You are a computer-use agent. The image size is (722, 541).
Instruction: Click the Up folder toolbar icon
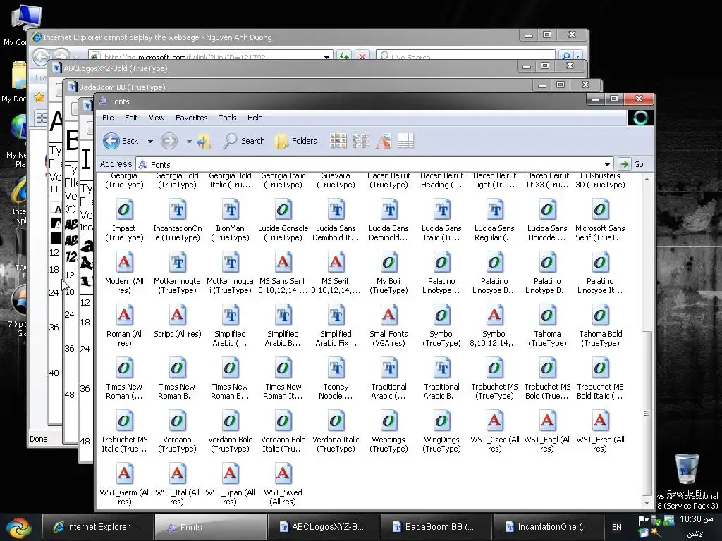tap(204, 141)
